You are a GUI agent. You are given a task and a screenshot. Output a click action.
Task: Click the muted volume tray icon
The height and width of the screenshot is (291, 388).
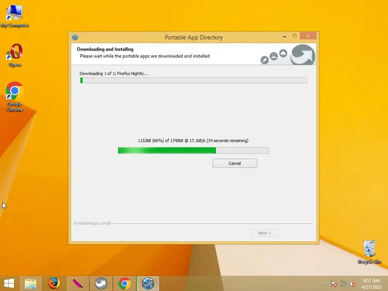coord(352,284)
